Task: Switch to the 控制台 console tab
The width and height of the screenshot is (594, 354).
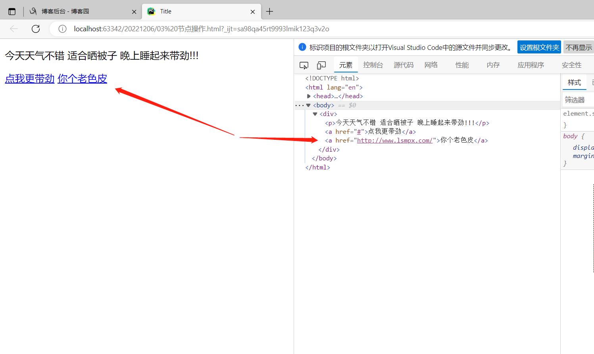Action: (373, 65)
